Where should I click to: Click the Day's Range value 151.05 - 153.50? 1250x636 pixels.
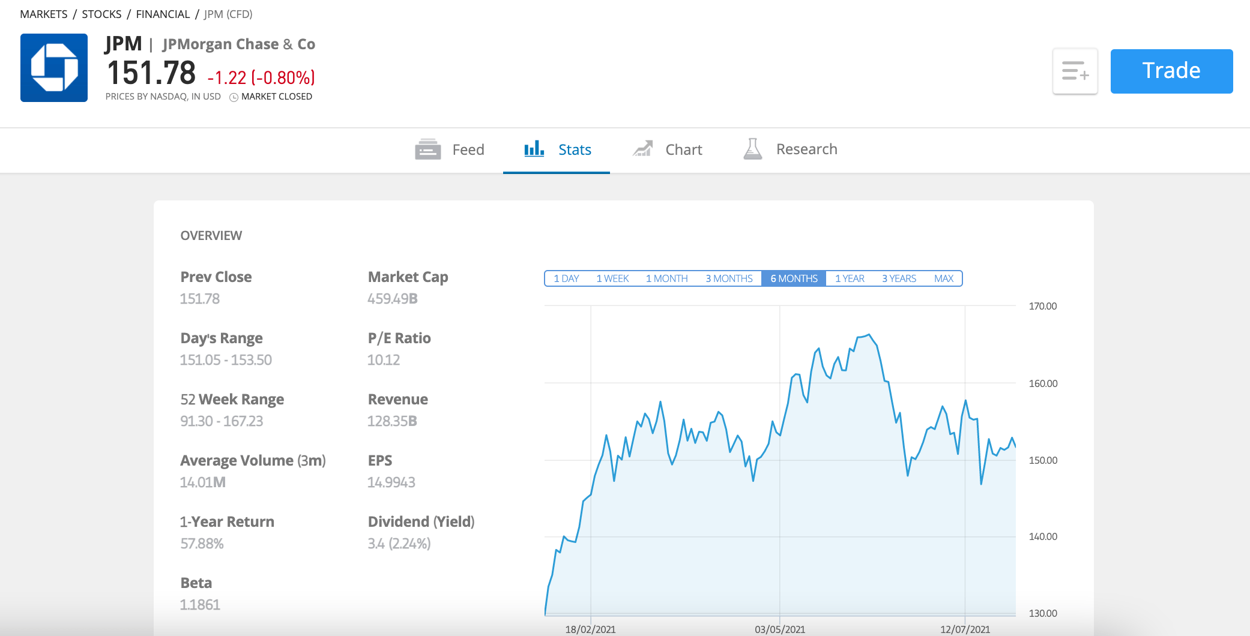point(226,360)
